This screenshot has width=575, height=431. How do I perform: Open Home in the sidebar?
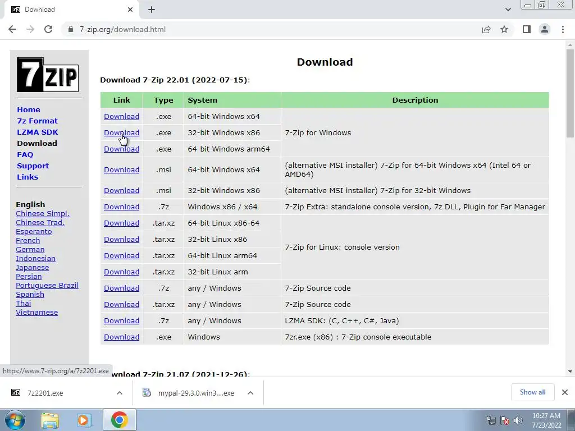(x=29, y=109)
